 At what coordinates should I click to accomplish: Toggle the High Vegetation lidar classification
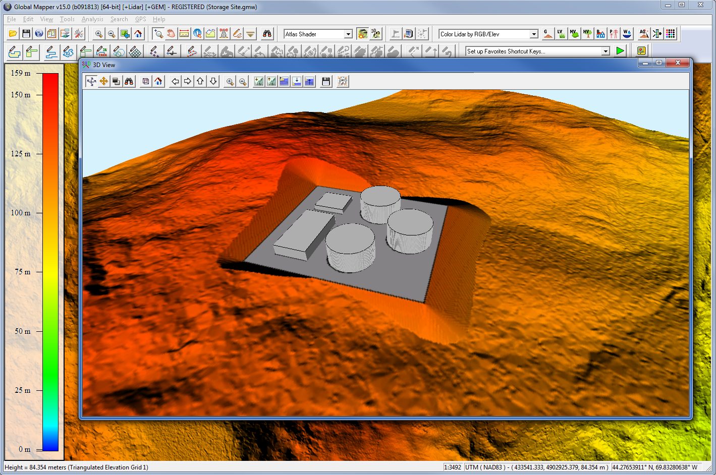pos(587,33)
